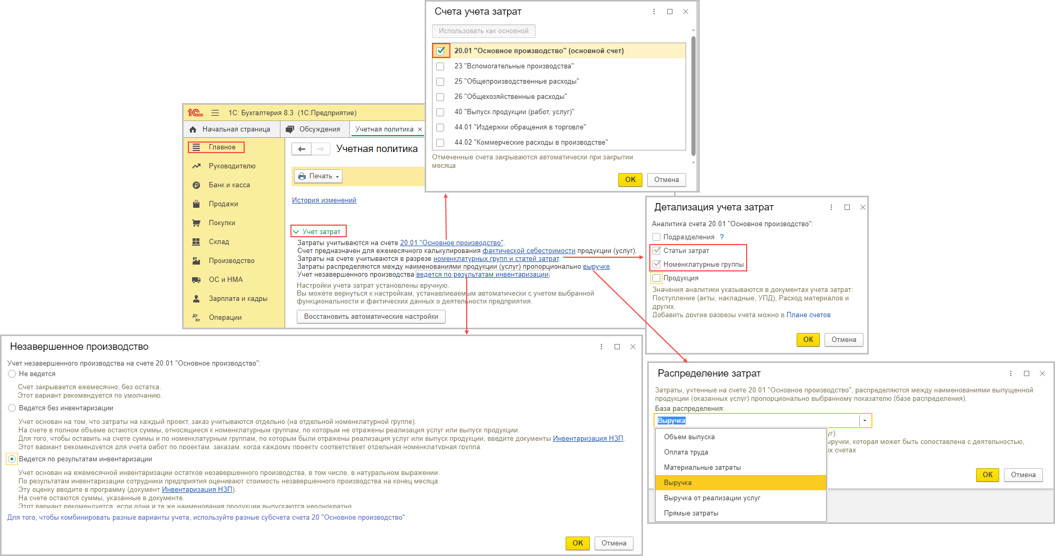Click the back arrow navigation button
The image size is (1055, 556).
(302, 149)
